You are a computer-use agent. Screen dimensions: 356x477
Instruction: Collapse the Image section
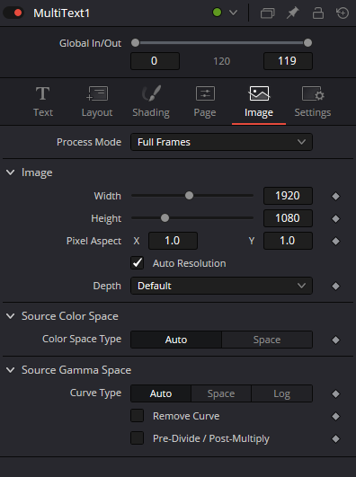(x=11, y=172)
